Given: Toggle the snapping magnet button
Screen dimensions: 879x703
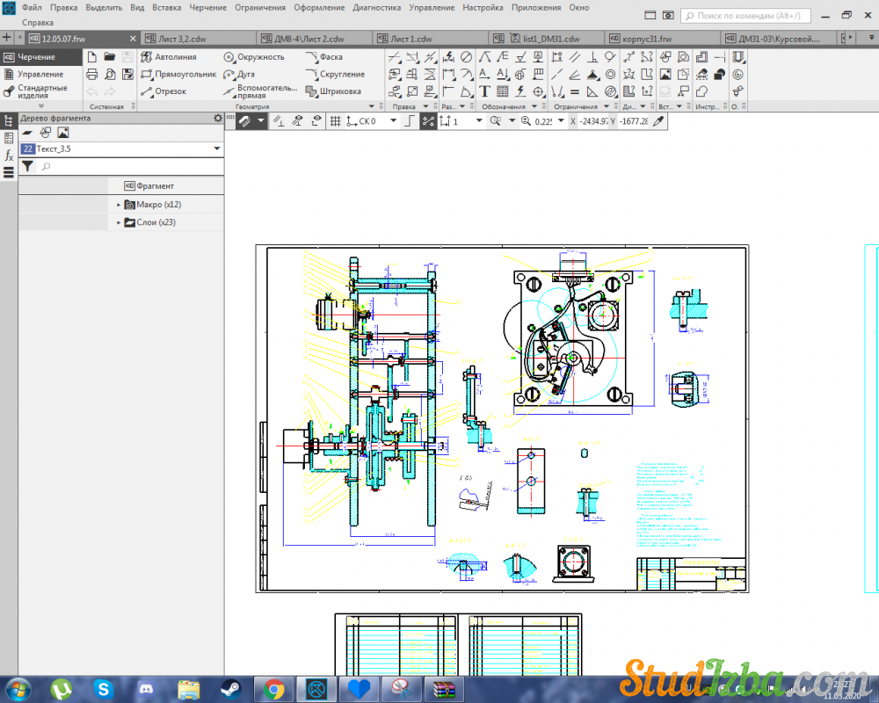Looking at the screenshot, I should coord(243,121).
